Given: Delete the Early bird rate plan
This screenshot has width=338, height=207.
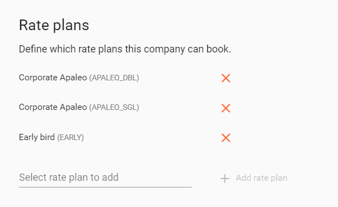Looking at the screenshot, I should [226, 138].
